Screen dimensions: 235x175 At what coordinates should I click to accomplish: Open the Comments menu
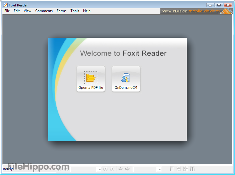click(44, 11)
